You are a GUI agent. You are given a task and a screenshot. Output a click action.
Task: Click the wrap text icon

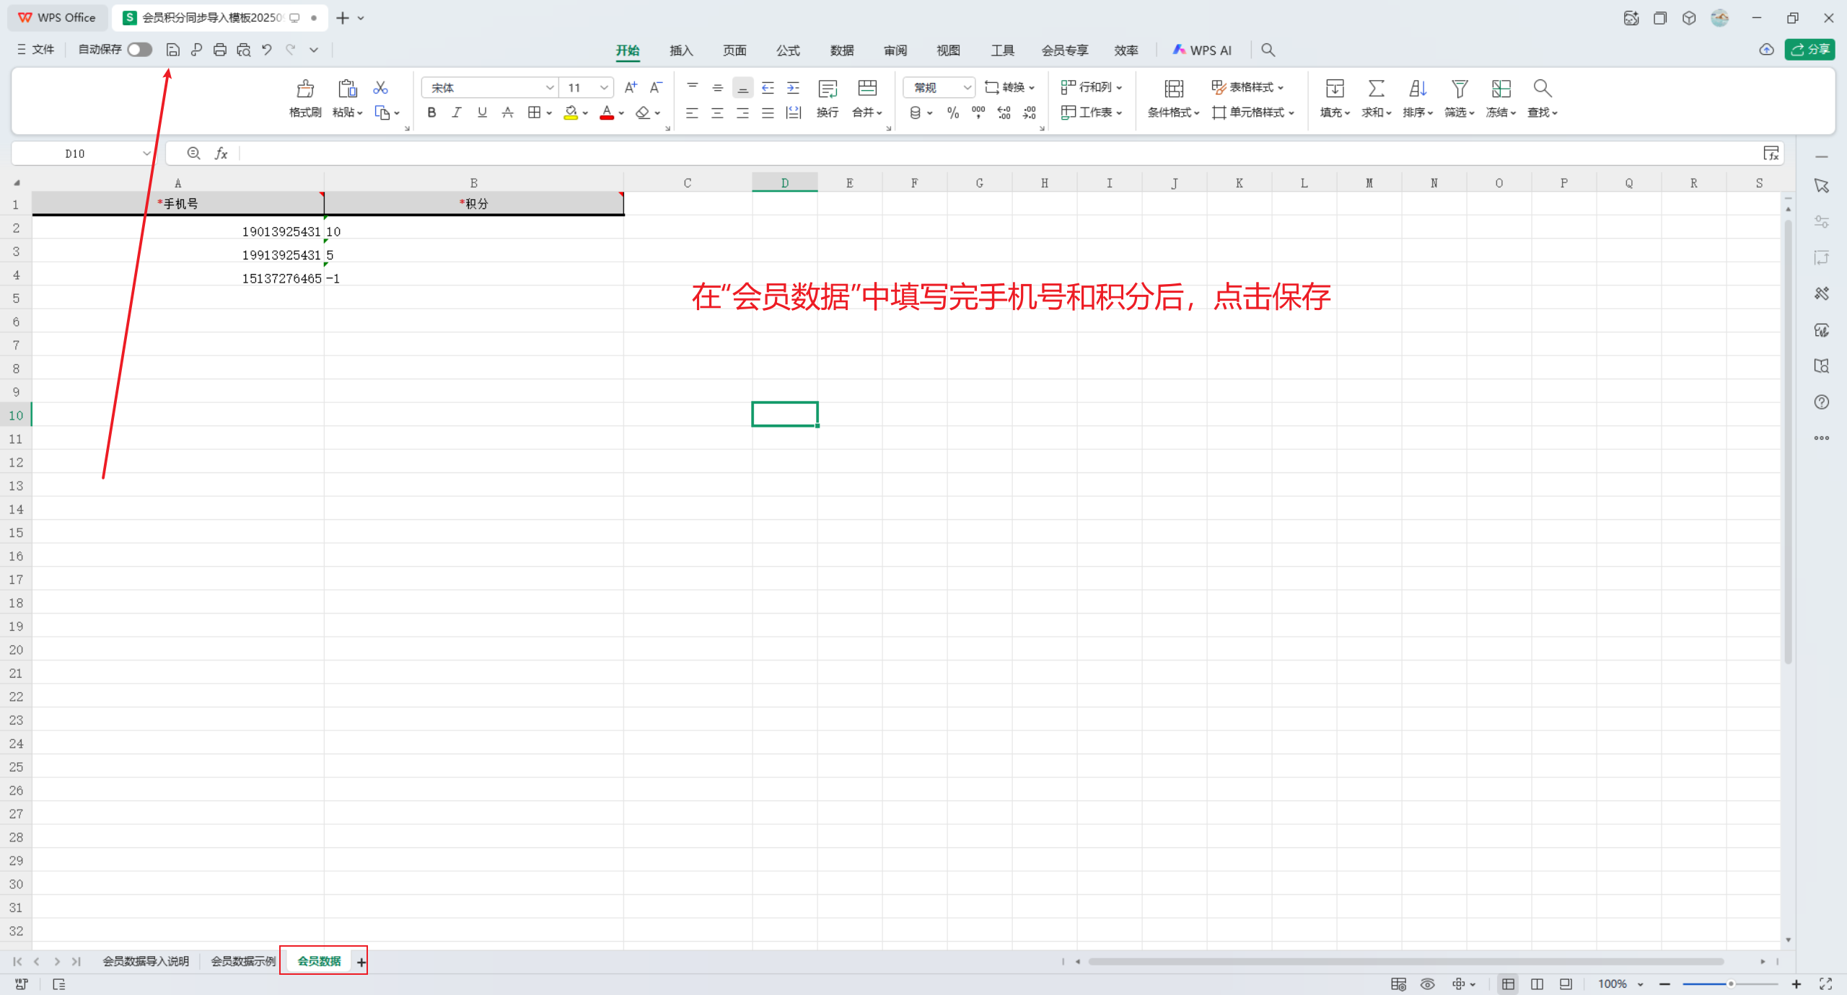click(x=827, y=89)
